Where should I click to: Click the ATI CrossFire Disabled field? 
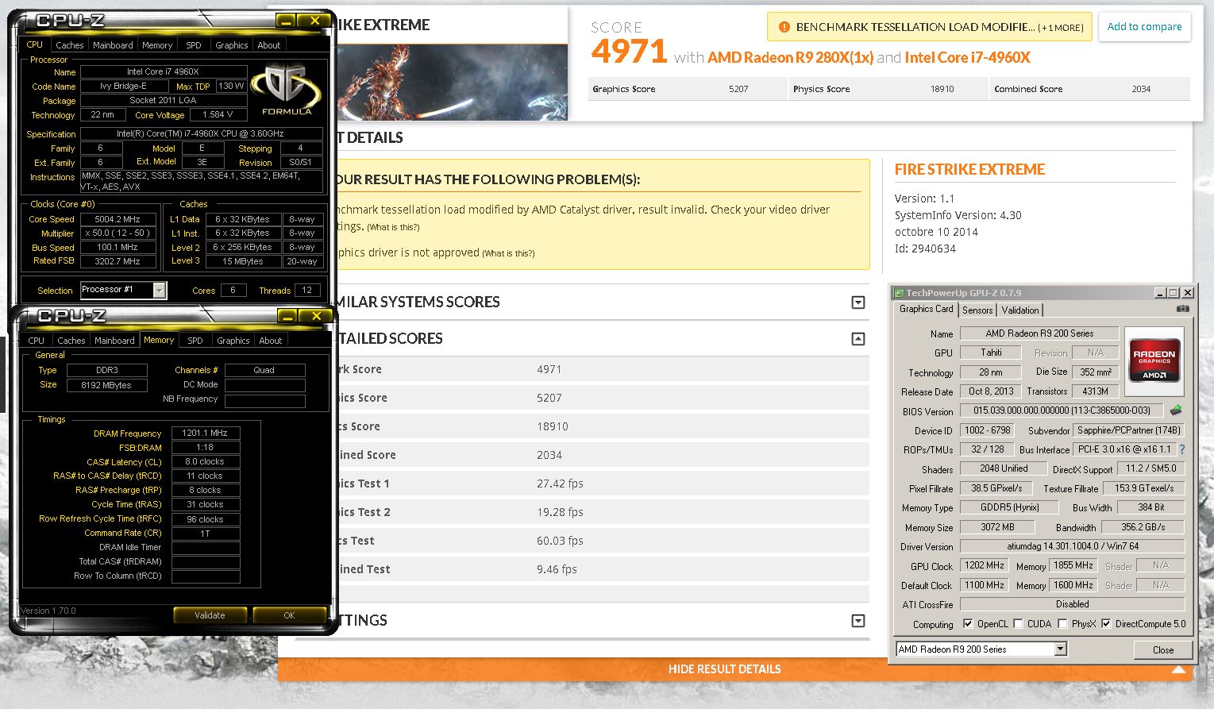(x=1073, y=604)
